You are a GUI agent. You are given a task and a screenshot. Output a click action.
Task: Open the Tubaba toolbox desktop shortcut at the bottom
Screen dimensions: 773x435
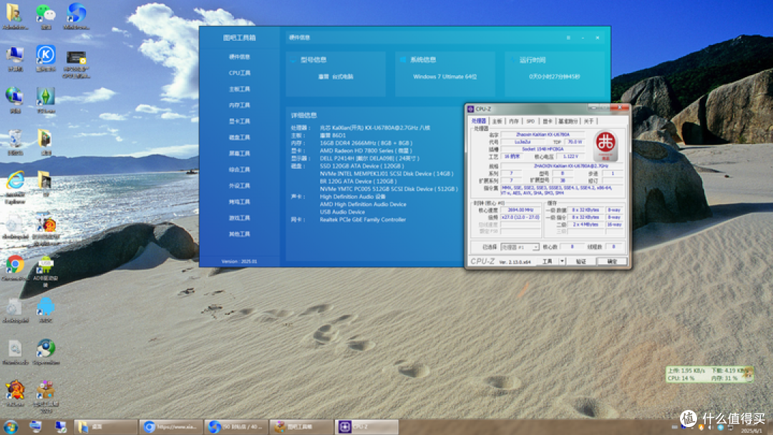tap(45, 396)
